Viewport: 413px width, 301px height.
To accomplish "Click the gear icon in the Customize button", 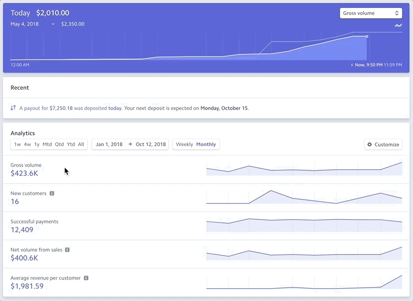I will coord(369,145).
